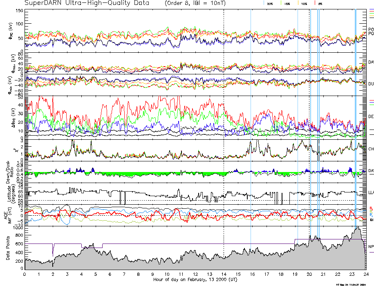The height and width of the screenshot is (286, 374).
Task: Click the hour "24" tick label on x-axis
Action: 366,274
